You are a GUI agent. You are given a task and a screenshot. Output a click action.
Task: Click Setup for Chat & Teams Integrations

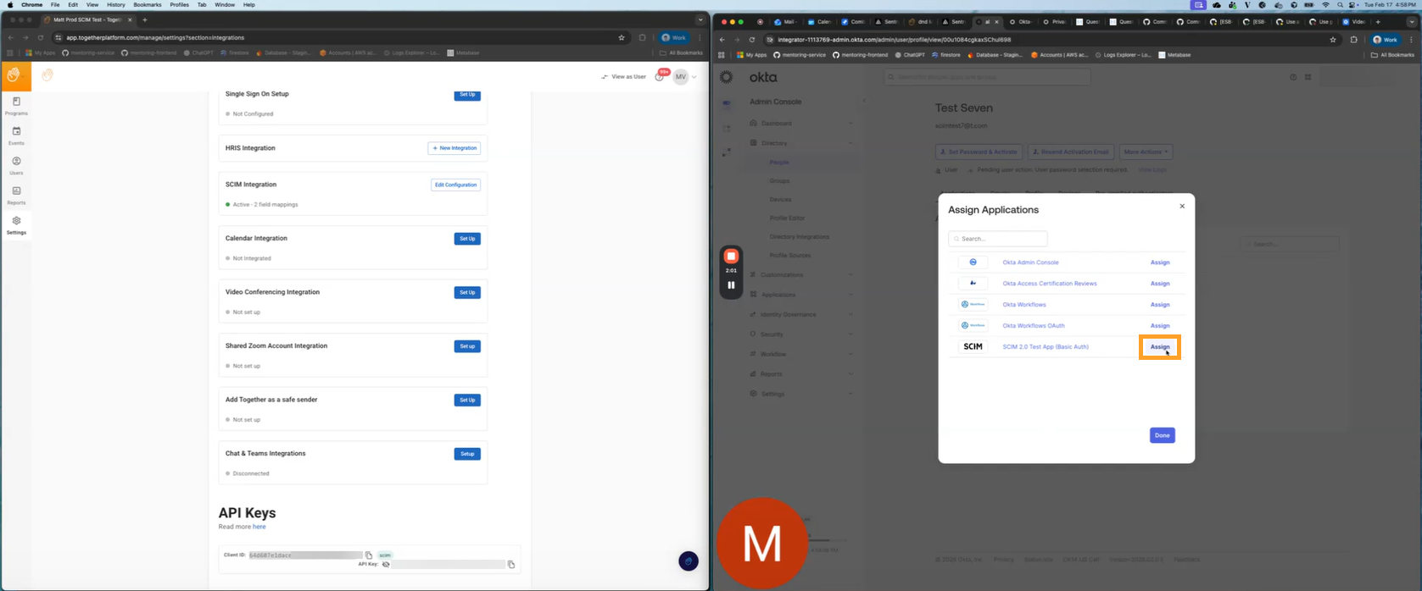click(x=467, y=454)
